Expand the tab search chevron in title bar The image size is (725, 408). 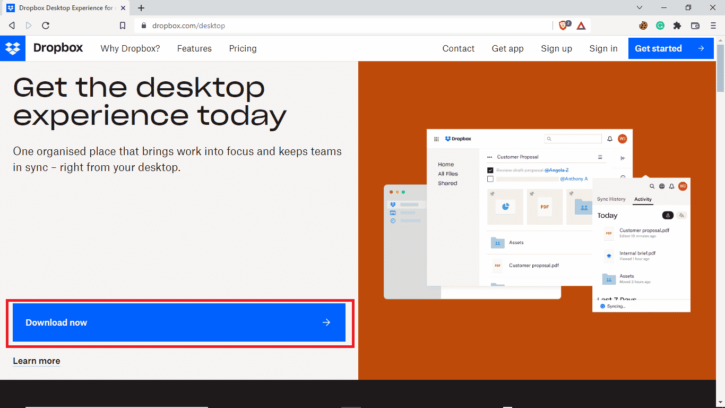click(x=640, y=7)
